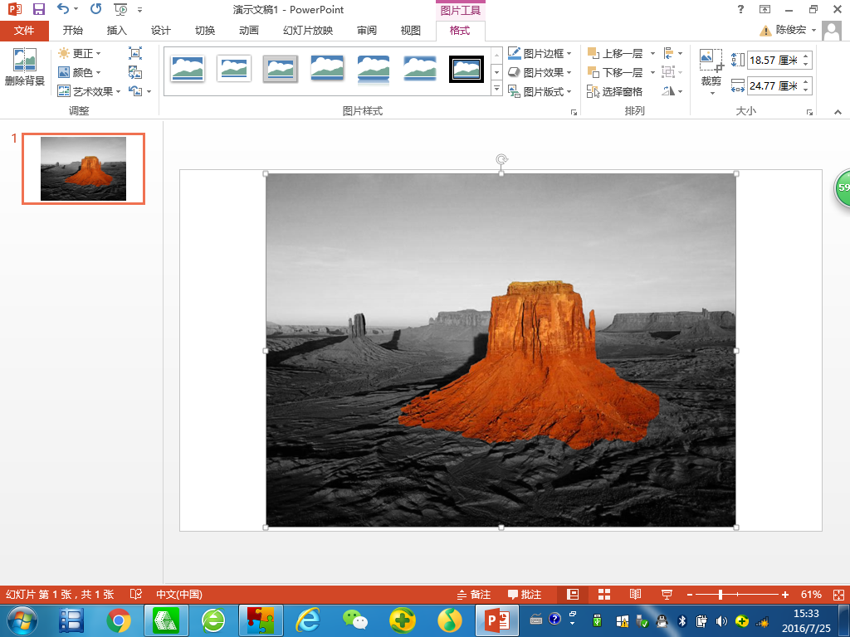Select the black double frame picture style
Image resolution: width=850 pixels, height=637 pixels.
466,69
